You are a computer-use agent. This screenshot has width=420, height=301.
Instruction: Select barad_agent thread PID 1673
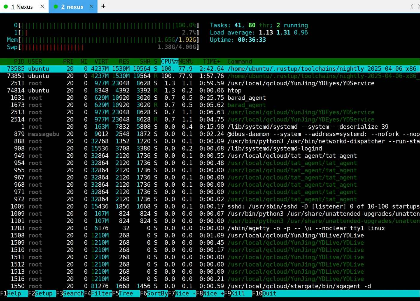pyautogui.click(x=210, y=105)
